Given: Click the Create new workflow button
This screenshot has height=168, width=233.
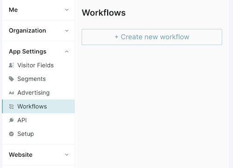Looking at the screenshot, I should click(x=152, y=37).
